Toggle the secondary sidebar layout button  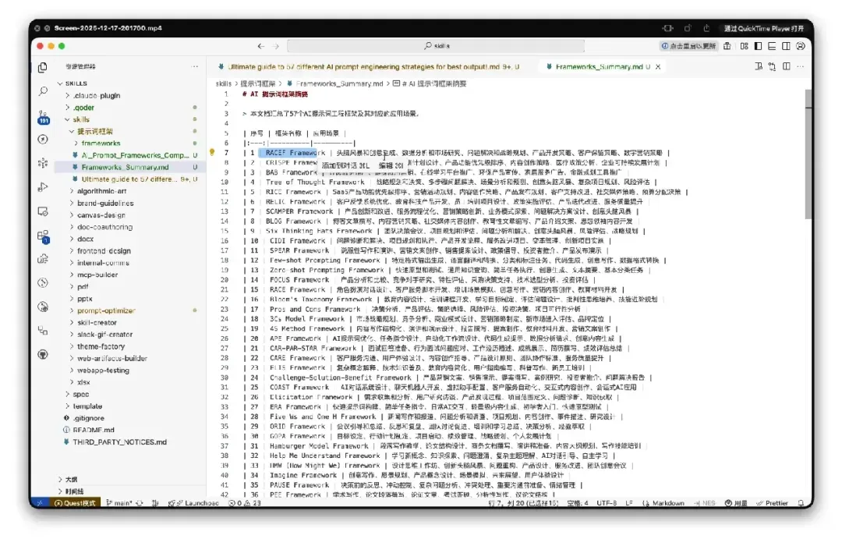(786, 46)
